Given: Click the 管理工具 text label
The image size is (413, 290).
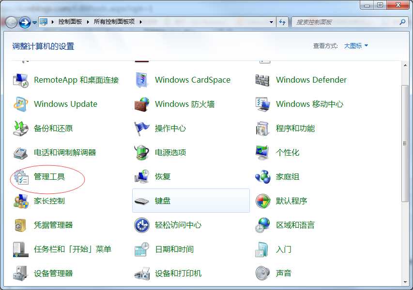Looking at the screenshot, I should (49, 177).
